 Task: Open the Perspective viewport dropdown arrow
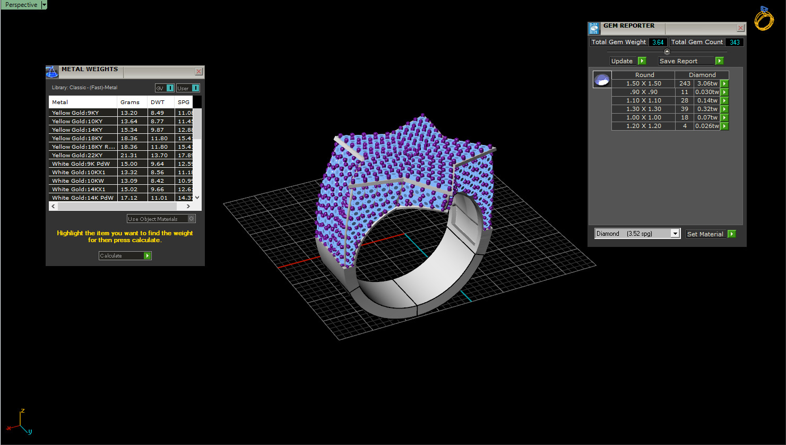click(x=44, y=5)
